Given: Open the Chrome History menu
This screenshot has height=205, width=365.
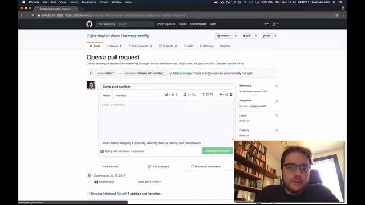Looking at the screenshot, I should pyautogui.click(x=74, y=2).
